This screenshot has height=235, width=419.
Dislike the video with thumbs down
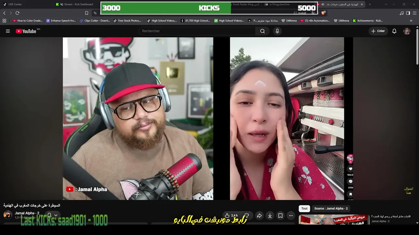(247, 216)
